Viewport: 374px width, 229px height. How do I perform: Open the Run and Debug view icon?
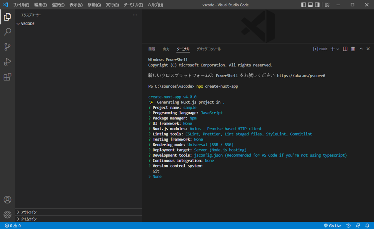click(7, 62)
